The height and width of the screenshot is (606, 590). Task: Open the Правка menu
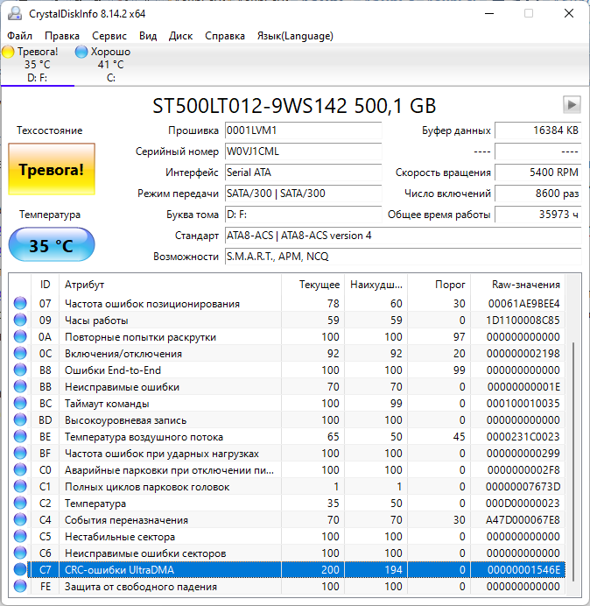click(x=62, y=36)
